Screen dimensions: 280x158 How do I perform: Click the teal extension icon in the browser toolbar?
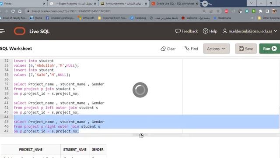click(247, 11)
